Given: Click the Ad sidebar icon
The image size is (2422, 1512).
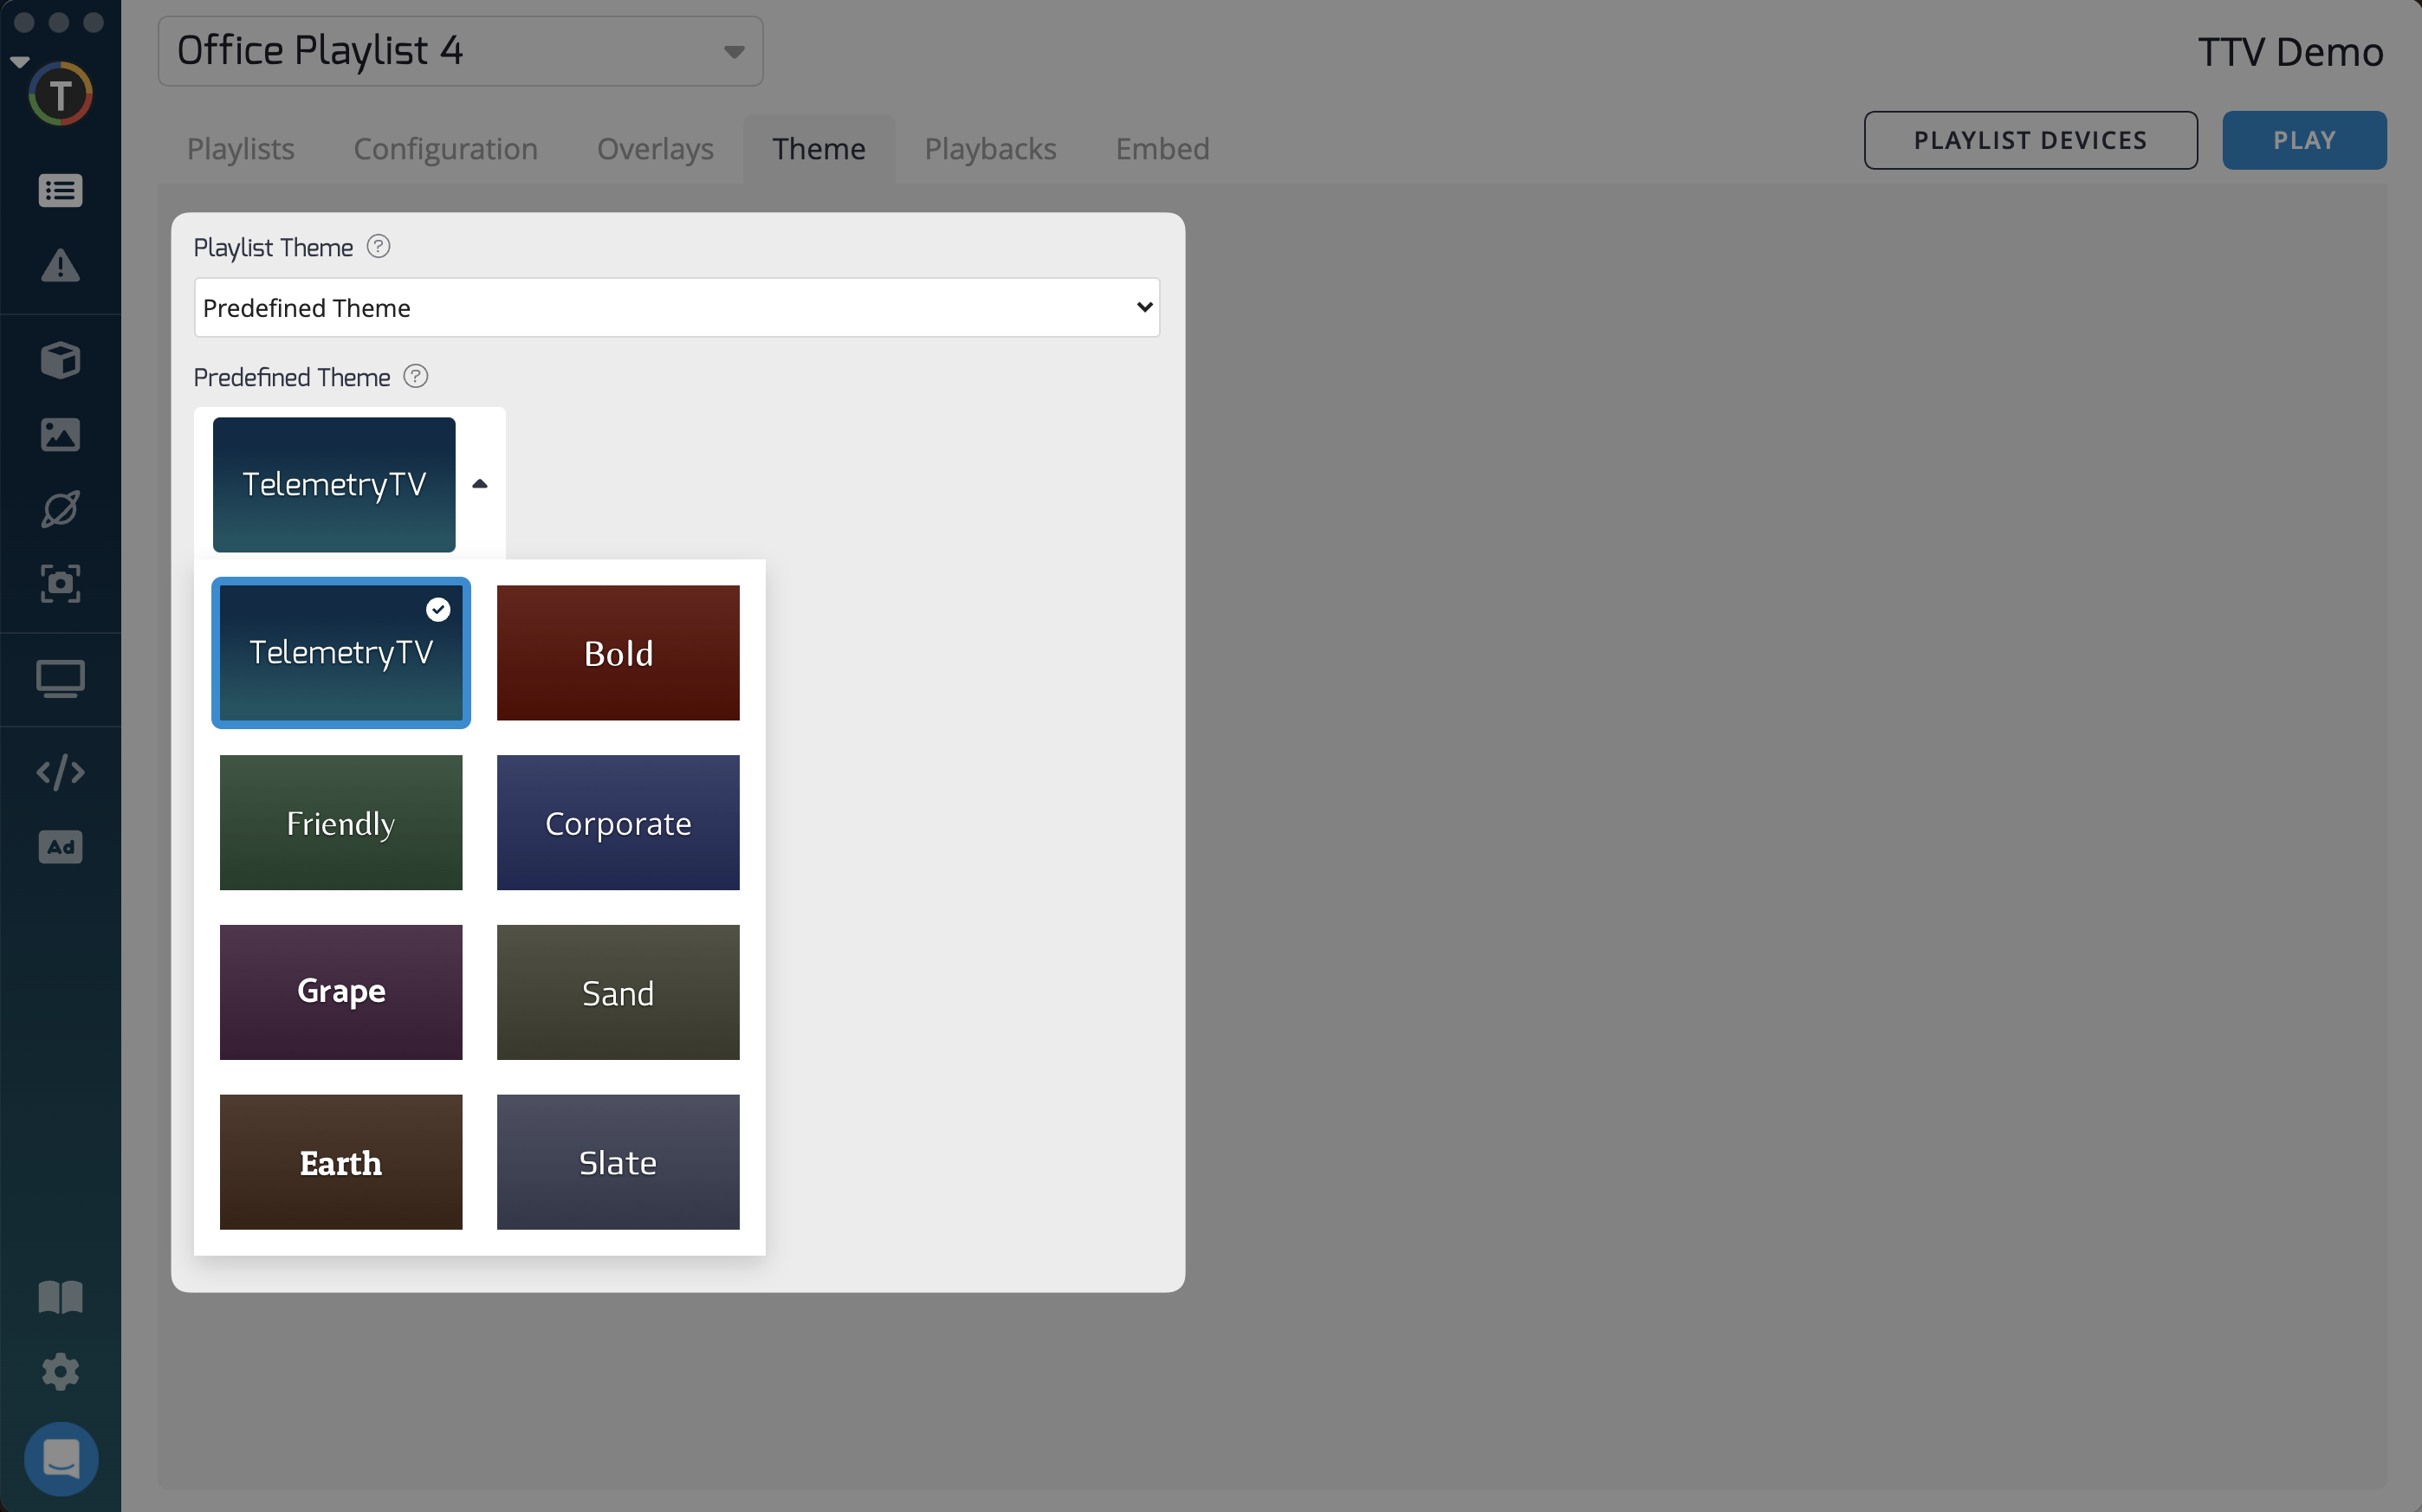Looking at the screenshot, I should [x=60, y=847].
